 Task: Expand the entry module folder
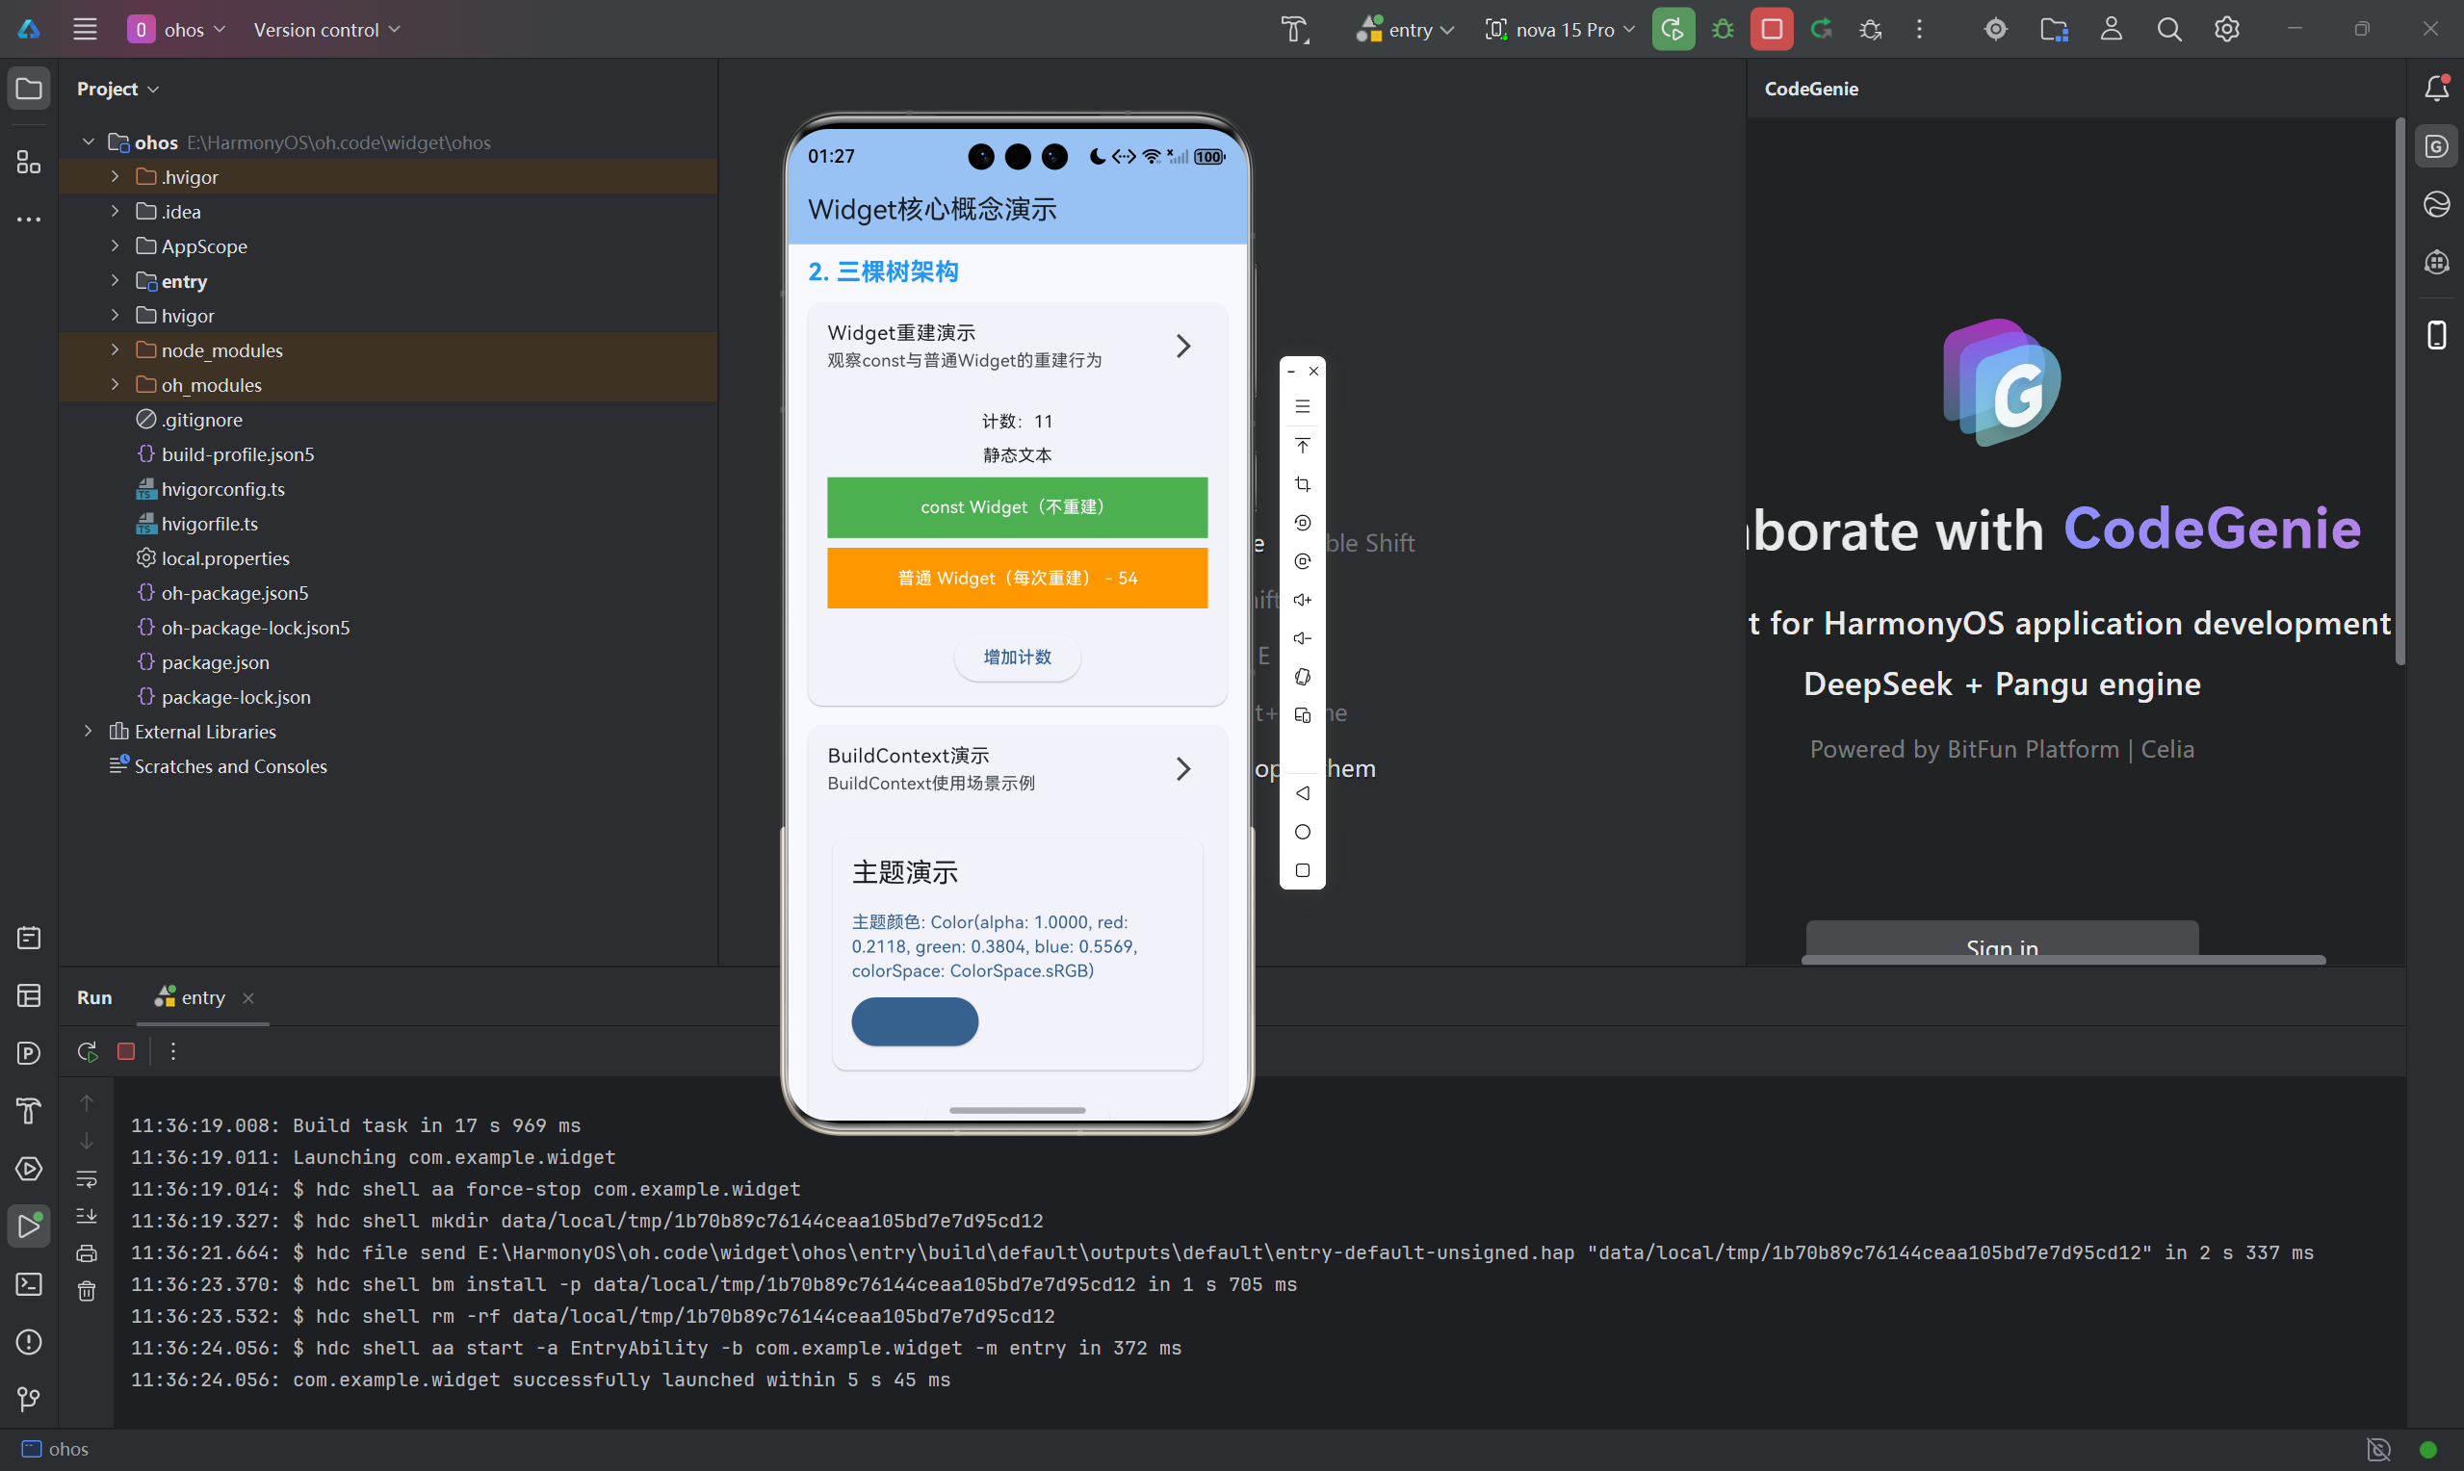pos(115,280)
